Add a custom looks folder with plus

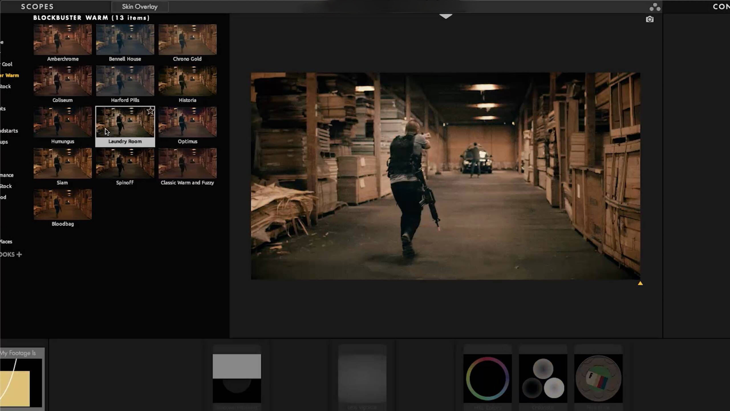[19, 254]
